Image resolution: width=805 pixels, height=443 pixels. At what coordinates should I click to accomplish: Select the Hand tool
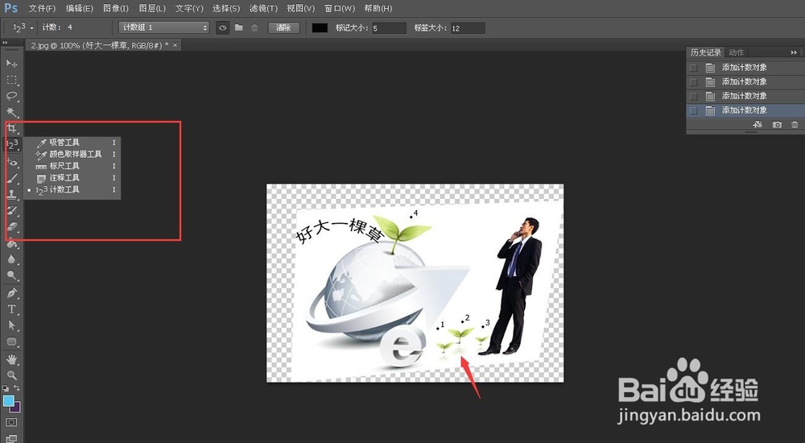pos(11,359)
